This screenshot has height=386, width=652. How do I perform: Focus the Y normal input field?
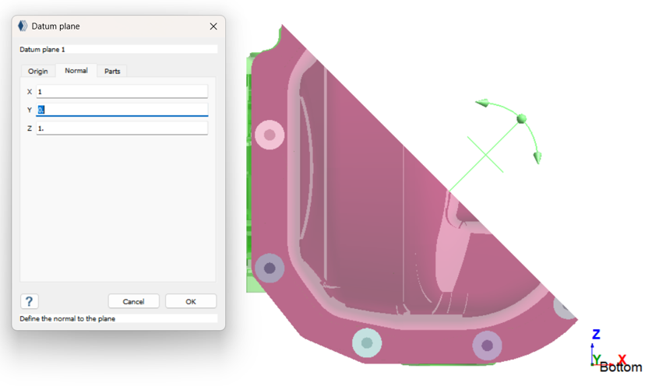[x=122, y=110]
